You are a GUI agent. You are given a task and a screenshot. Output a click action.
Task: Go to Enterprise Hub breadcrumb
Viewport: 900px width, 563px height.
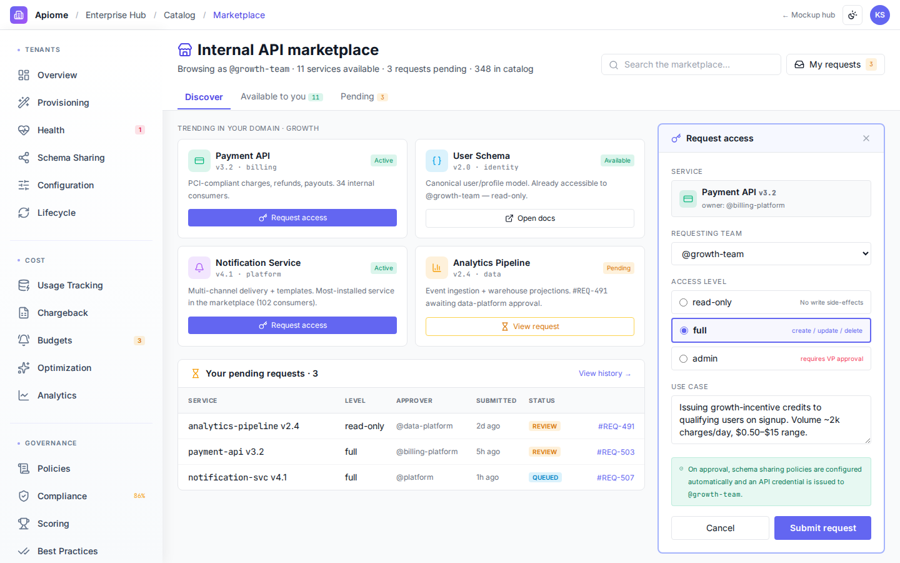pyautogui.click(x=116, y=15)
